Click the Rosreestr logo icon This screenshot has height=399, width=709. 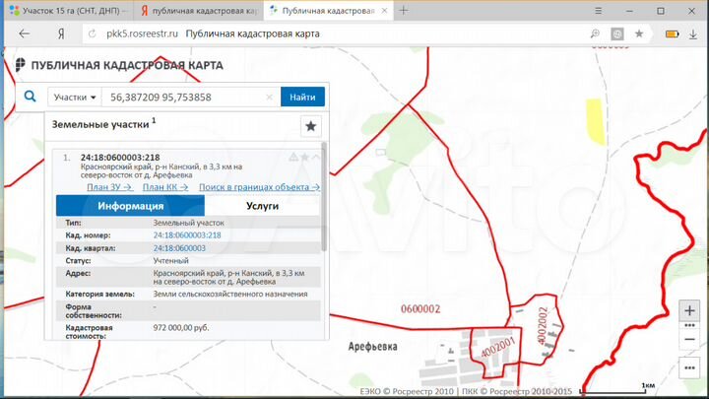tap(20, 65)
